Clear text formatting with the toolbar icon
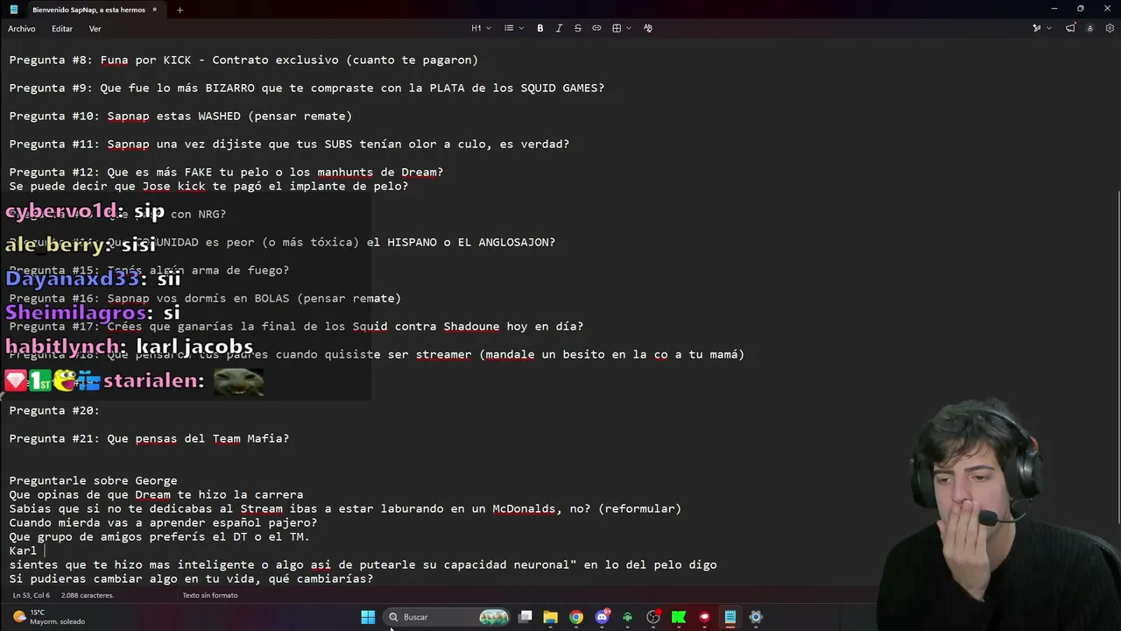 [x=648, y=28]
